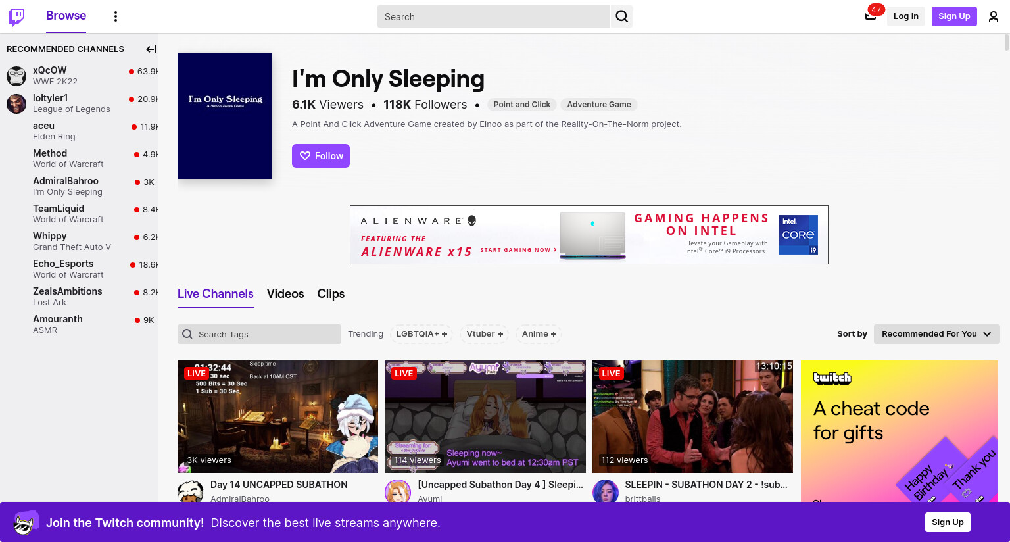Select Method in recommended channels
The height and width of the screenshot is (542, 1010).
[x=79, y=159]
